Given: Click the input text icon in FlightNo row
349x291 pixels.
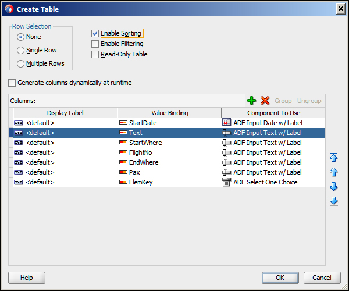Looking at the screenshot, I should (x=227, y=152).
